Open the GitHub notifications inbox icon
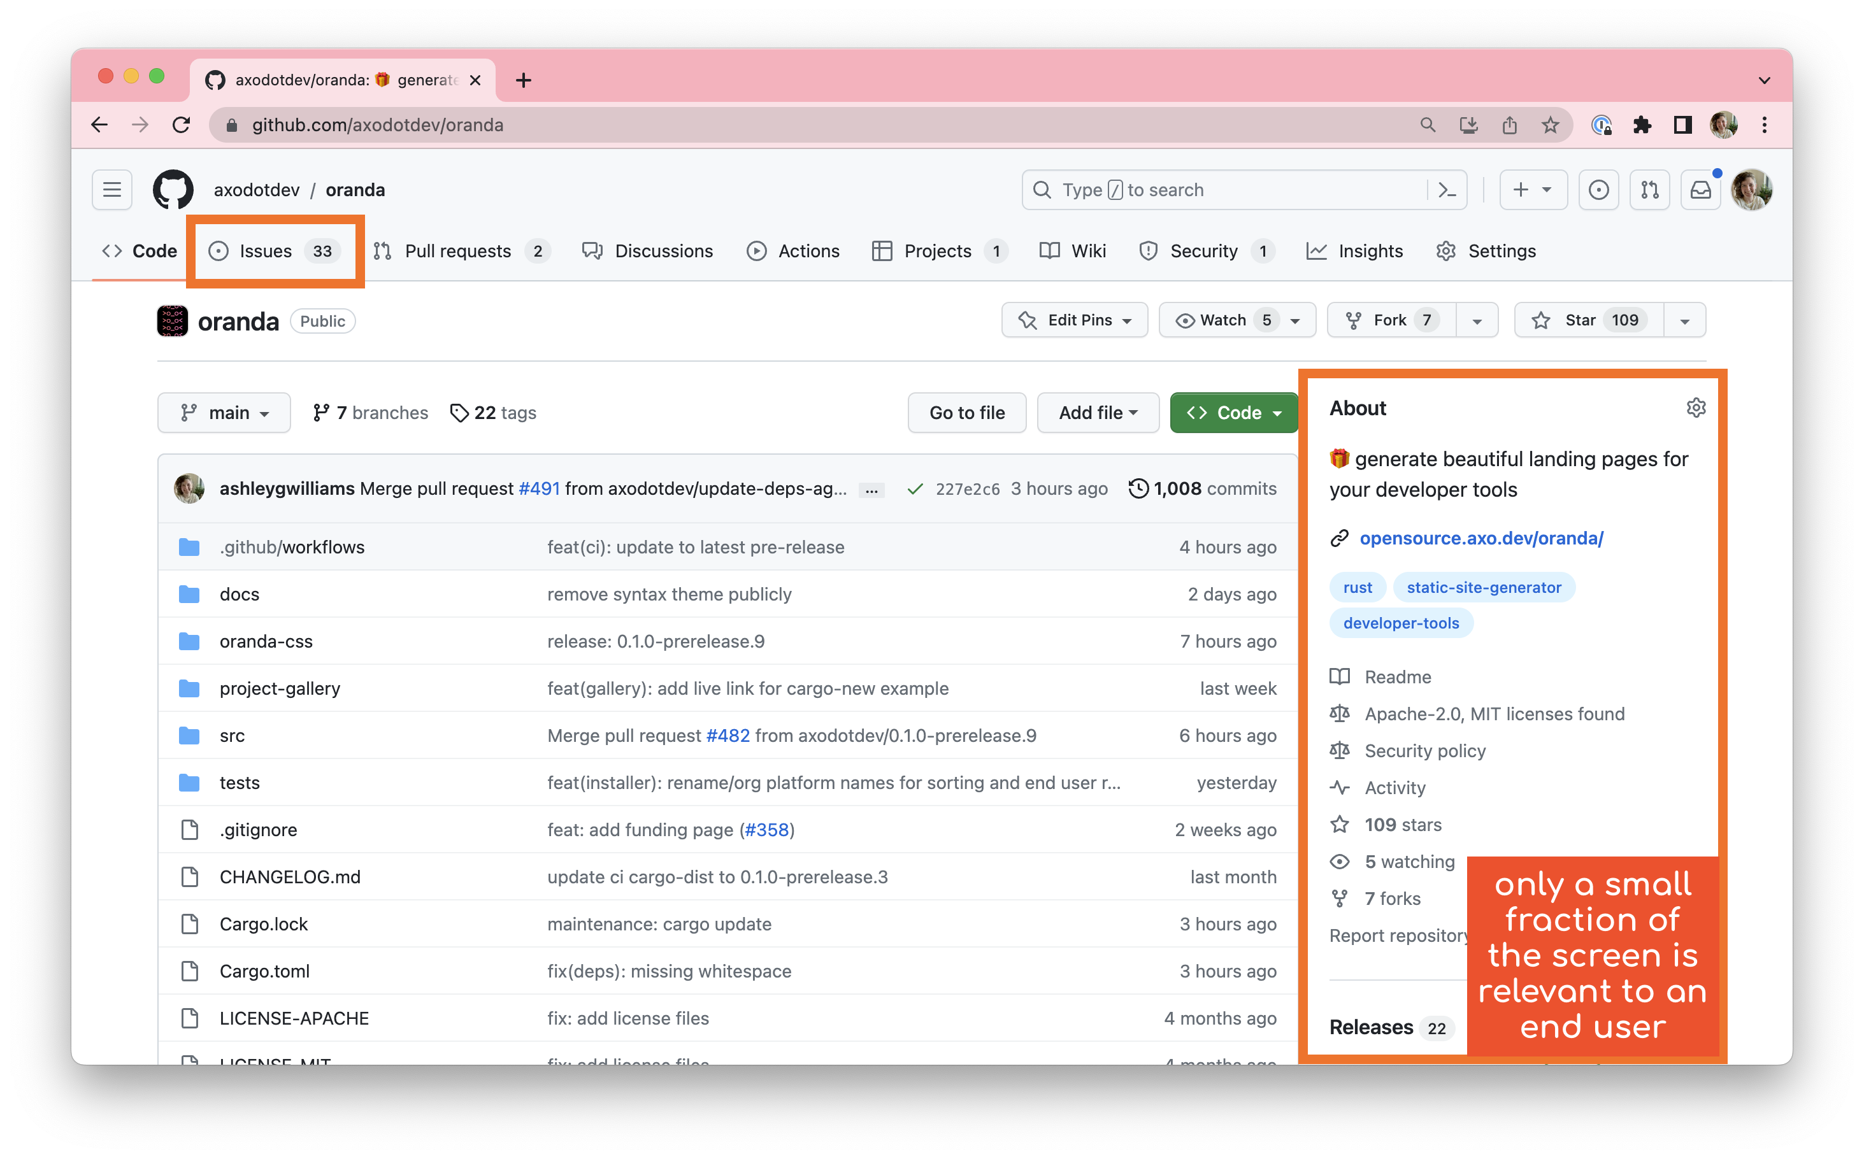The image size is (1864, 1159). pyautogui.click(x=1701, y=189)
